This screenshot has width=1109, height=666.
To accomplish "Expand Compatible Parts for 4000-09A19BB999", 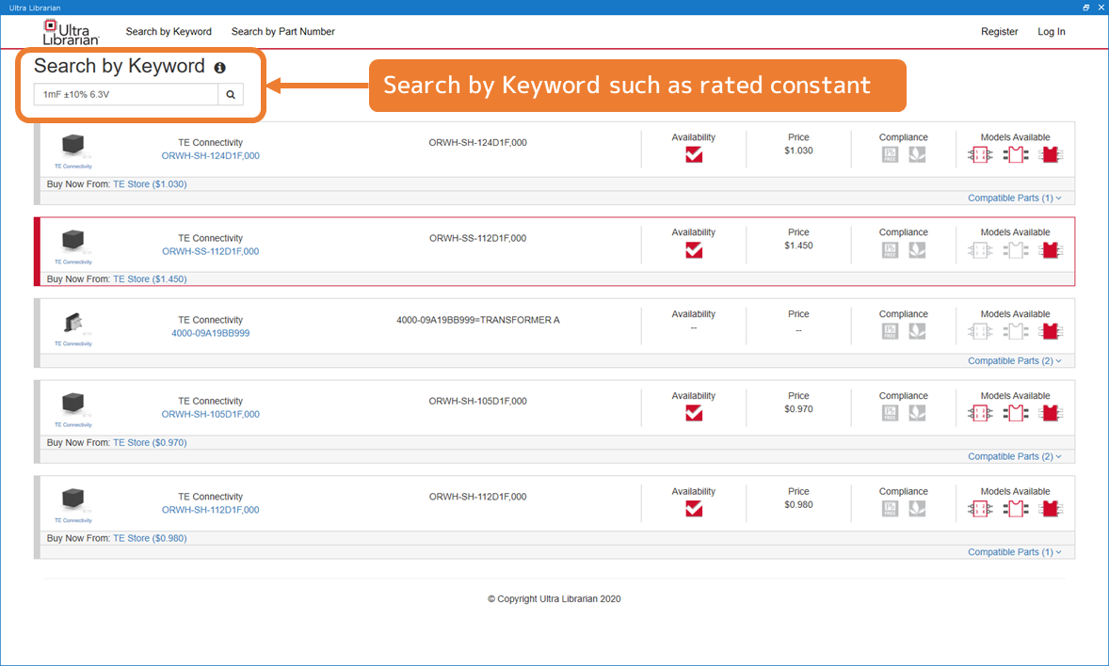I will [x=1014, y=361].
